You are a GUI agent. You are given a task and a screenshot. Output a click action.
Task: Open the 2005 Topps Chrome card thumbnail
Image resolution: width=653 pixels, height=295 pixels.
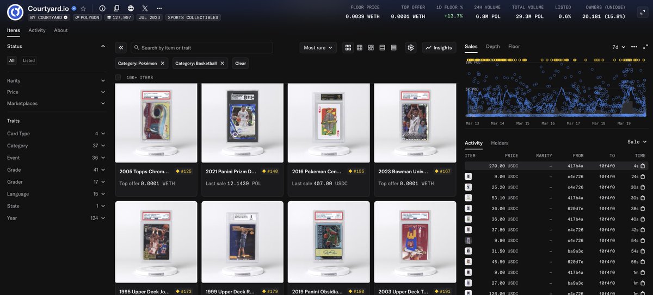(x=156, y=123)
